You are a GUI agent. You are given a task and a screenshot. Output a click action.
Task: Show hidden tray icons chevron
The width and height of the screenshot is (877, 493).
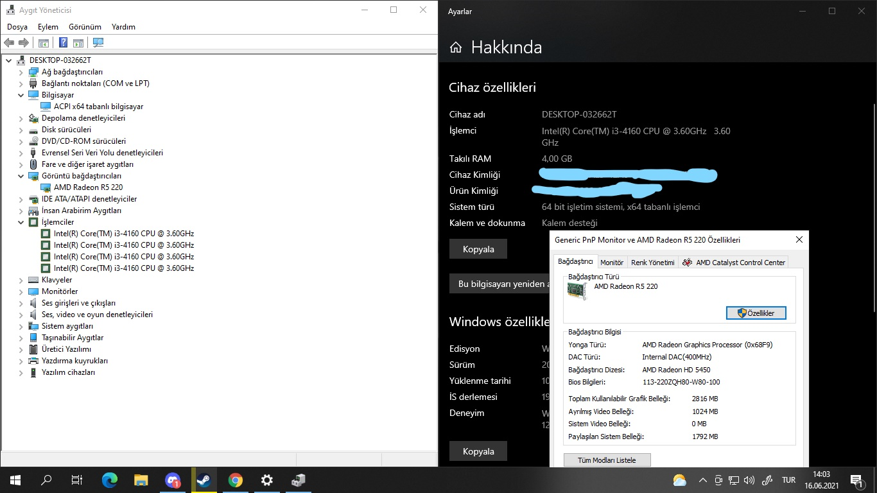(x=702, y=480)
